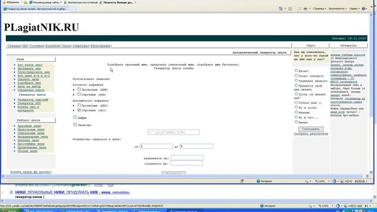Screen dimensions: 377x212
Task: Click the PLagiatNIK.RU site logo
Action: (42, 27)
